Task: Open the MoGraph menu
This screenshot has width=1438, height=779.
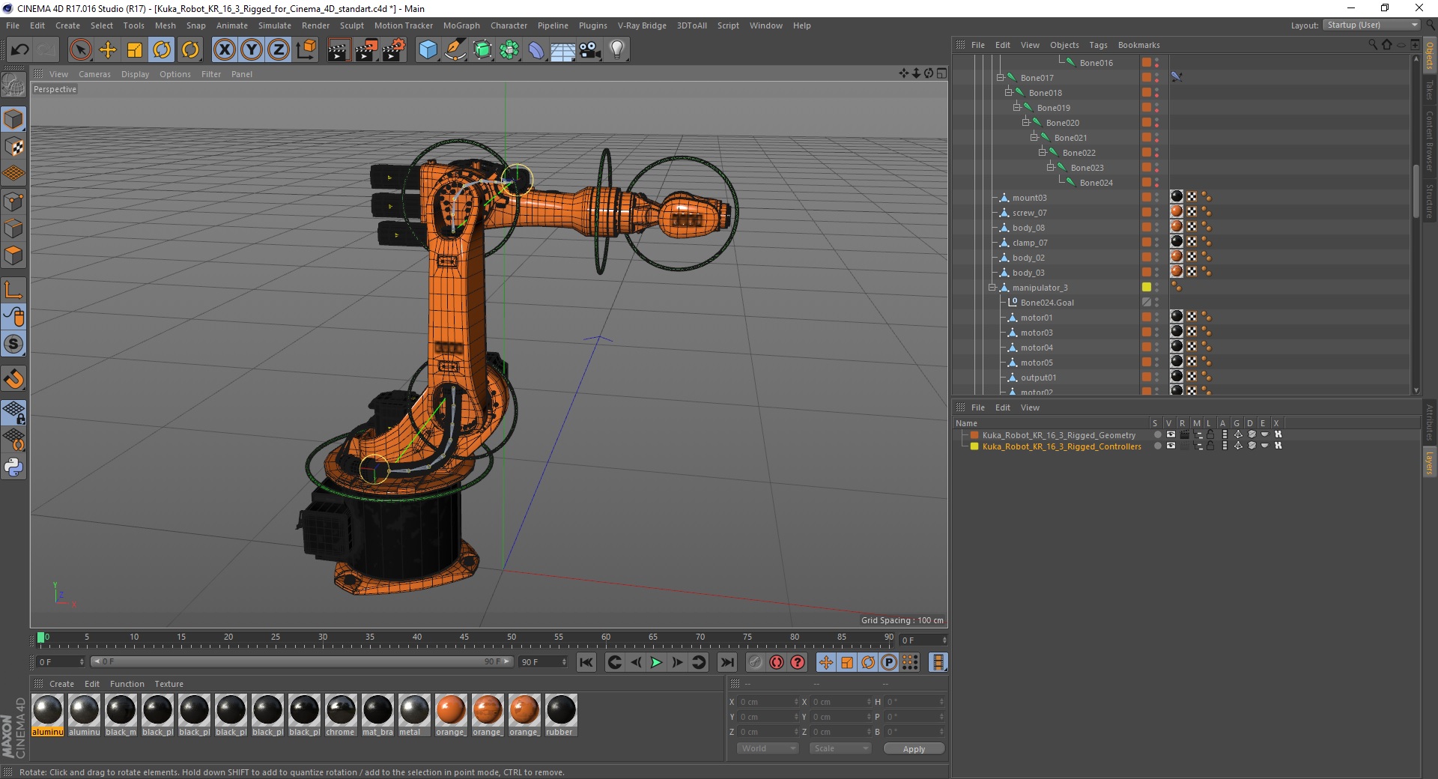Action: 461,25
